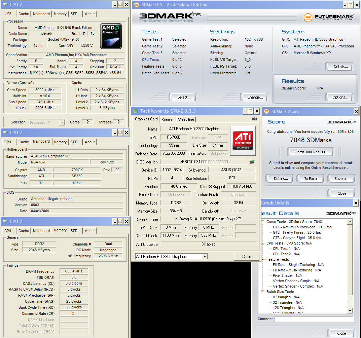Minimize the GPU-Z window

(245, 111)
